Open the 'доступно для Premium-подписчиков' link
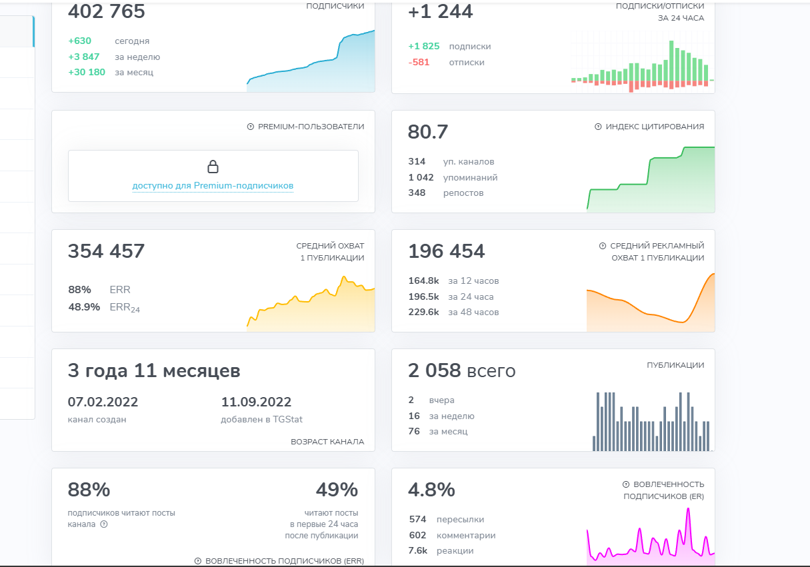Screen dimensions: 810x567 [x=213, y=186]
